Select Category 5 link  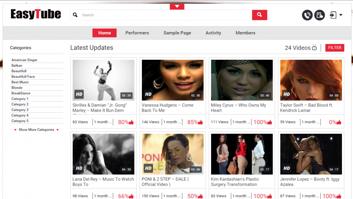20,121
